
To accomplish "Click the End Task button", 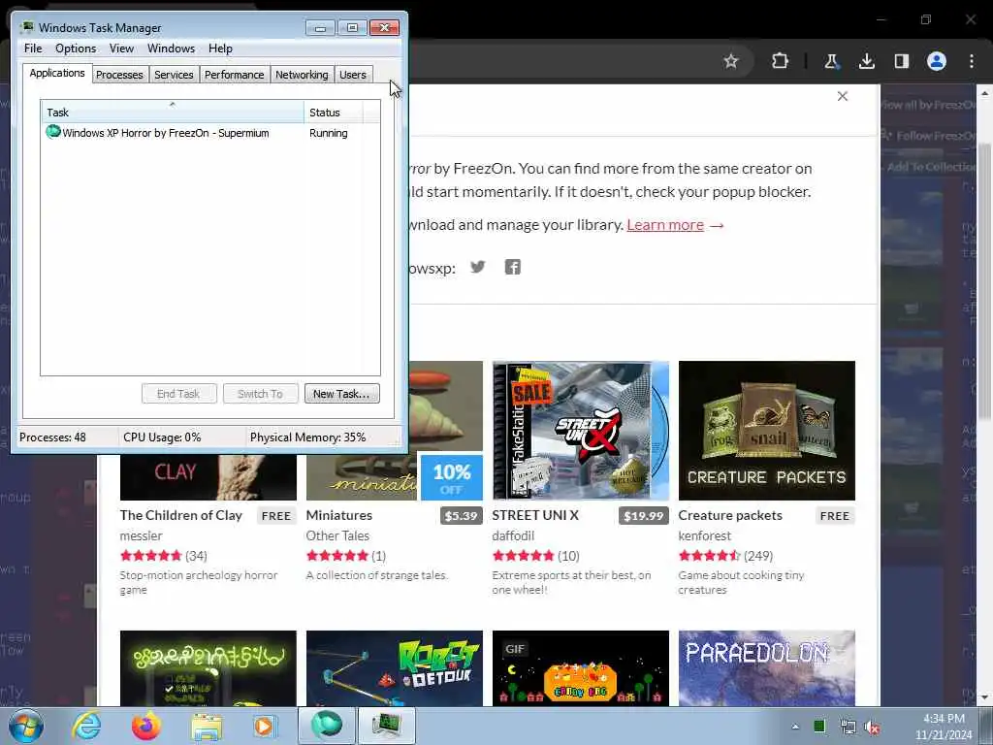I will 178,394.
